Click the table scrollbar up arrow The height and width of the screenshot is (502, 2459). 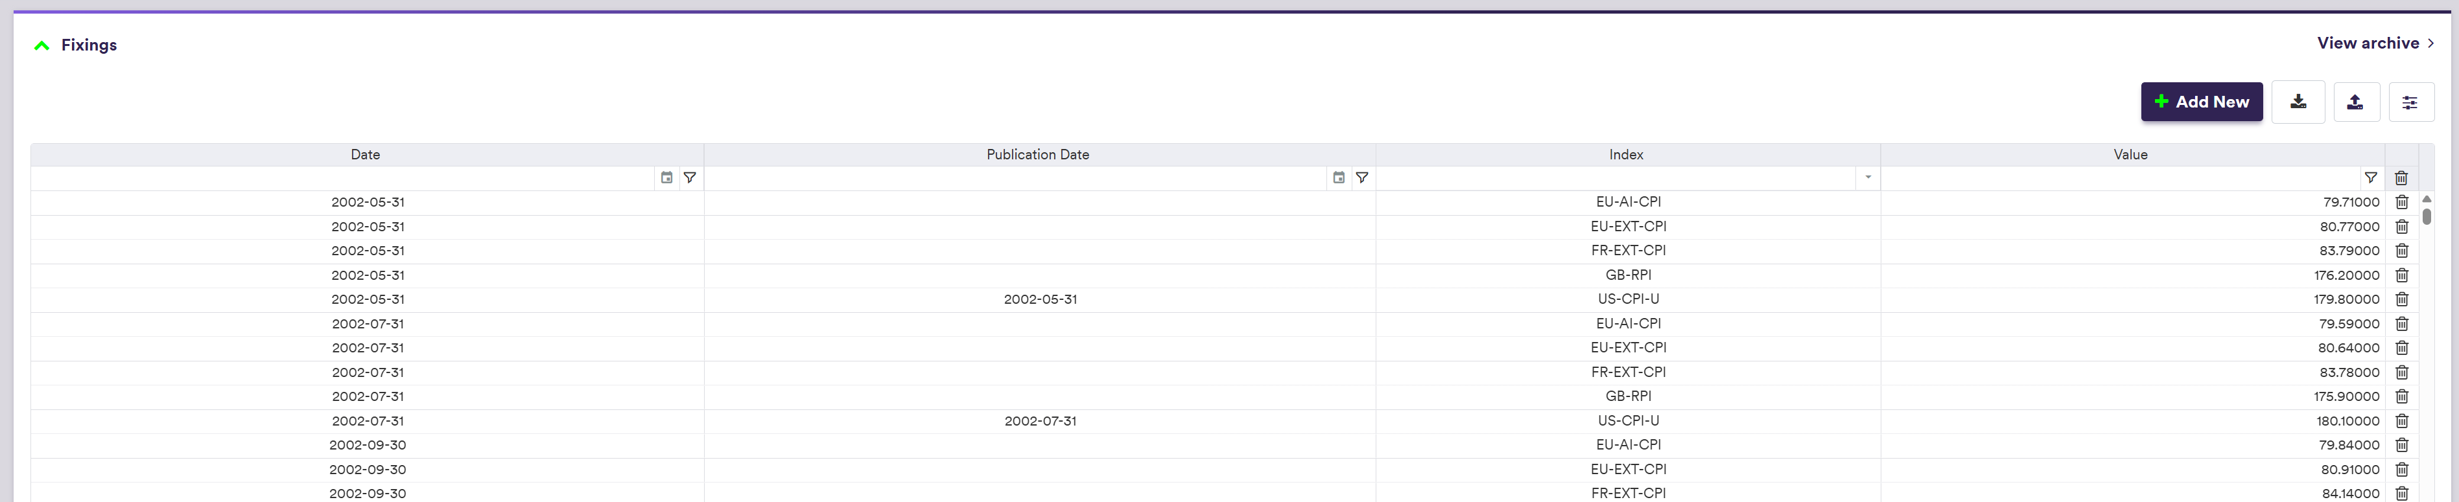coord(2427,198)
